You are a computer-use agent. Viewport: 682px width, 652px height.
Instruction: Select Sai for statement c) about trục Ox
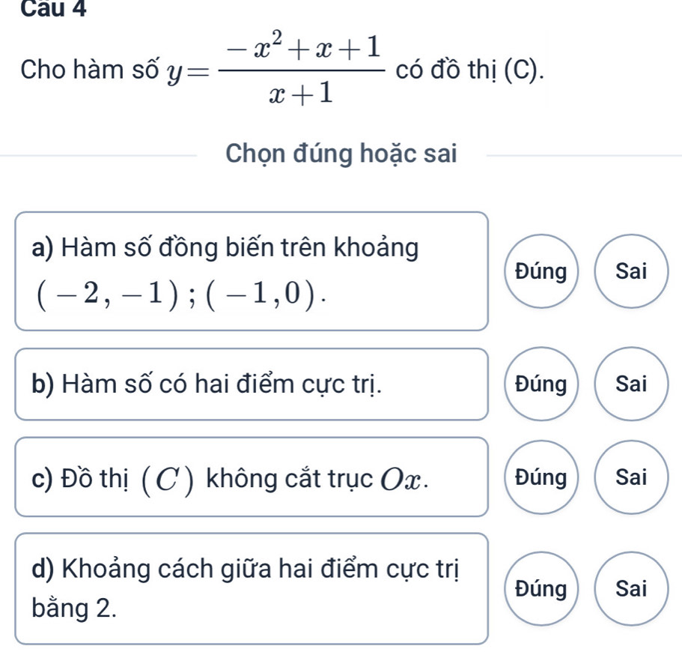(x=631, y=477)
